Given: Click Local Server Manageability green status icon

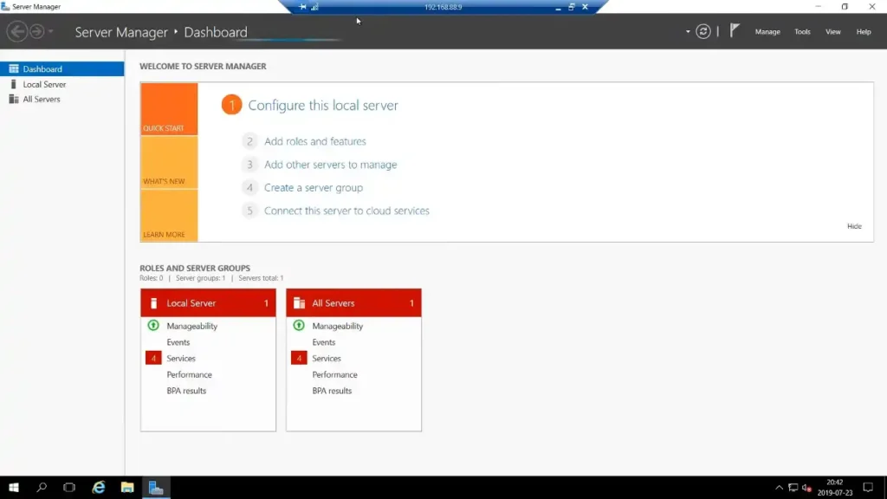Looking at the screenshot, I should 153,326.
